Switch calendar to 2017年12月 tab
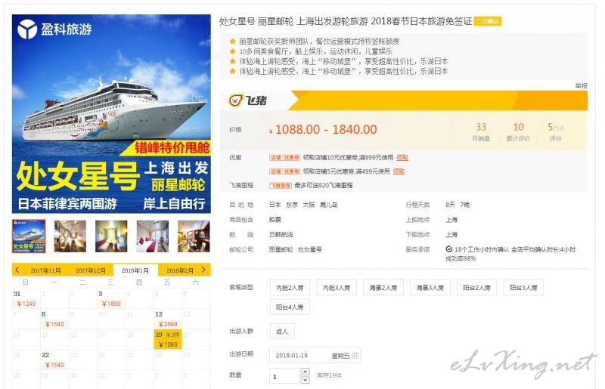The height and width of the screenshot is (389, 605). click(90, 270)
